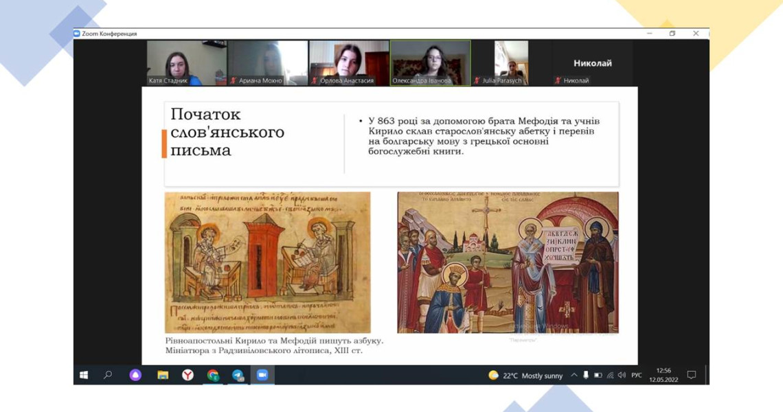The image size is (783, 412).
Task: Open Google Chrome from the taskbar
Action: [x=213, y=375]
